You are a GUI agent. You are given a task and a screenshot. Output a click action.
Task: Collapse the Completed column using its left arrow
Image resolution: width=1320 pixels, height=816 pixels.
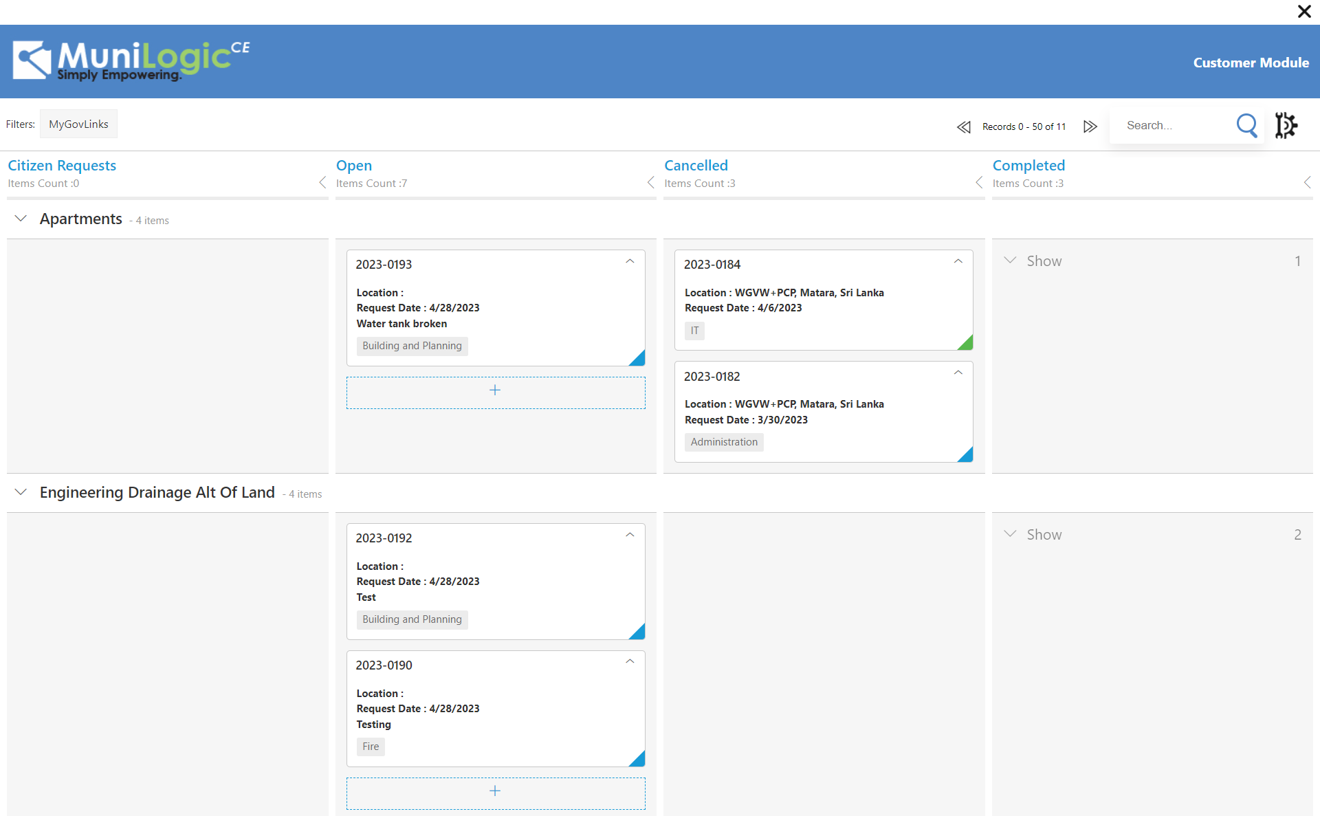(x=1307, y=182)
